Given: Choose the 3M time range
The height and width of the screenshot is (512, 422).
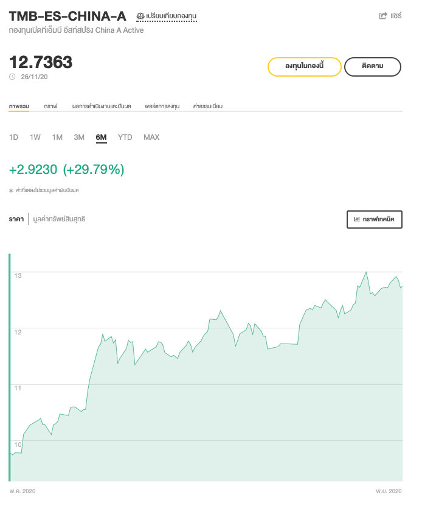Looking at the screenshot, I should (79, 137).
